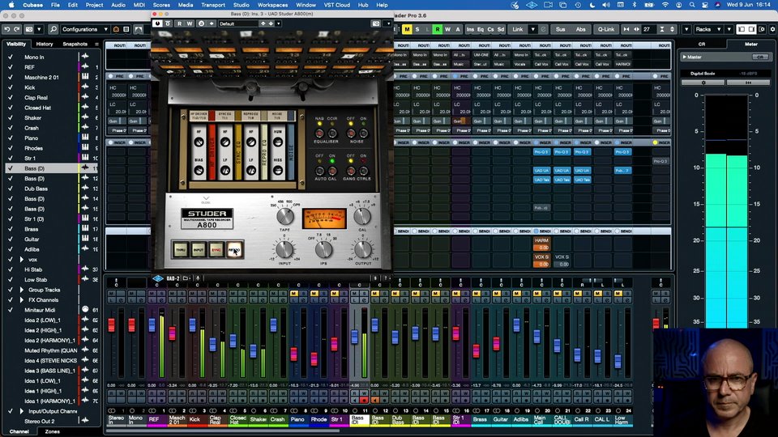The height and width of the screenshot is (437, 778).
Task: Click the Q-Link button
Action: (x=606, y=29)
